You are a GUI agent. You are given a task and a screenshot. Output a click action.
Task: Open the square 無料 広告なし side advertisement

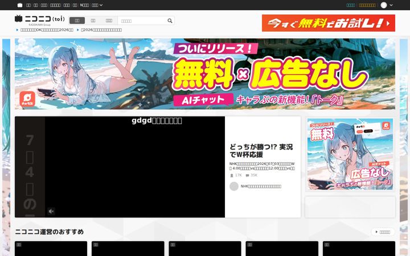(350, 154)
